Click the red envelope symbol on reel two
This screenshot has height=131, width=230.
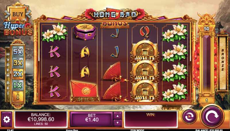click(x=84, y=91)
